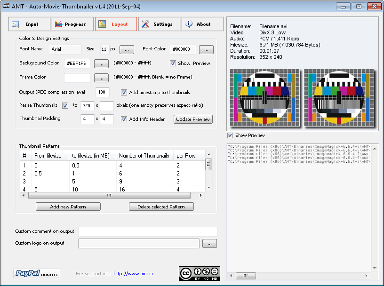The height and width of the screenshot is (286, 384).
Task: Edit the font Size field
Action: point(104,49)
